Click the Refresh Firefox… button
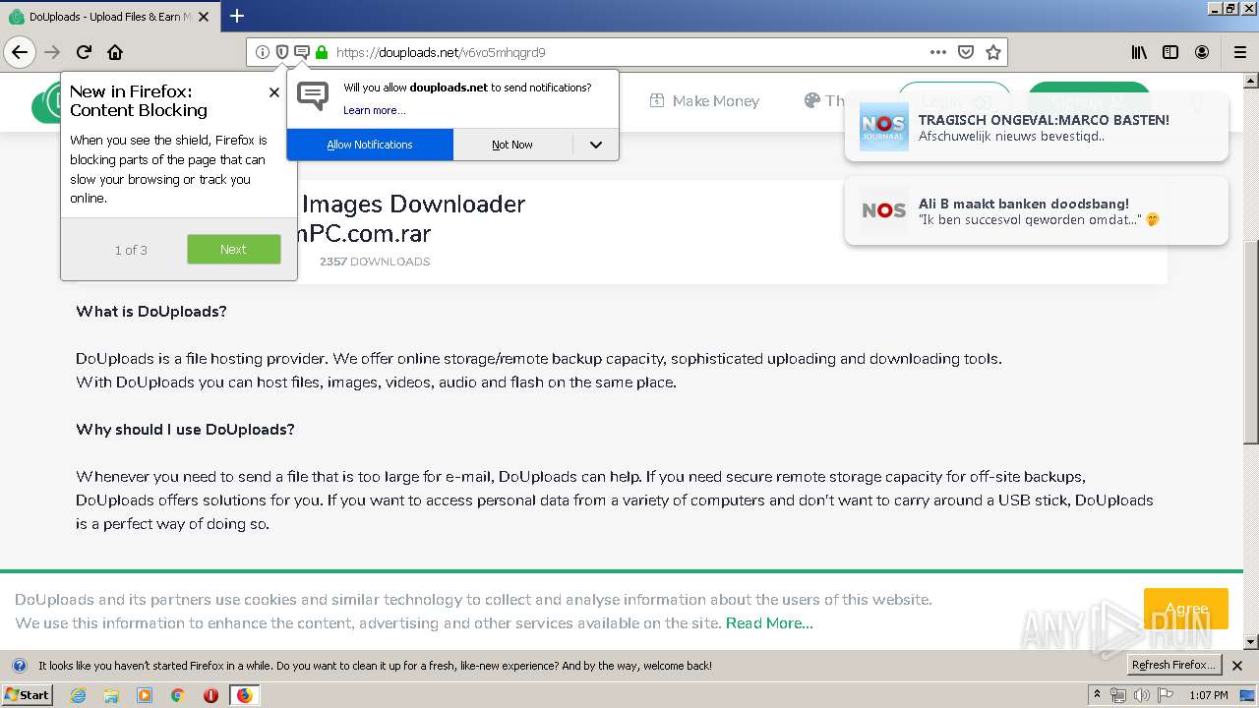The width and height of the screenshot is (1259, 708). [1173, 665]
